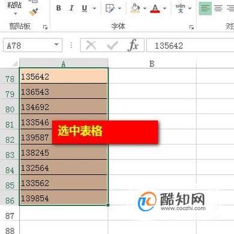Open Paste options dropdown arrow
This screenshot has width=234, height=234.
pyautogui.click(x=16, y=14)
